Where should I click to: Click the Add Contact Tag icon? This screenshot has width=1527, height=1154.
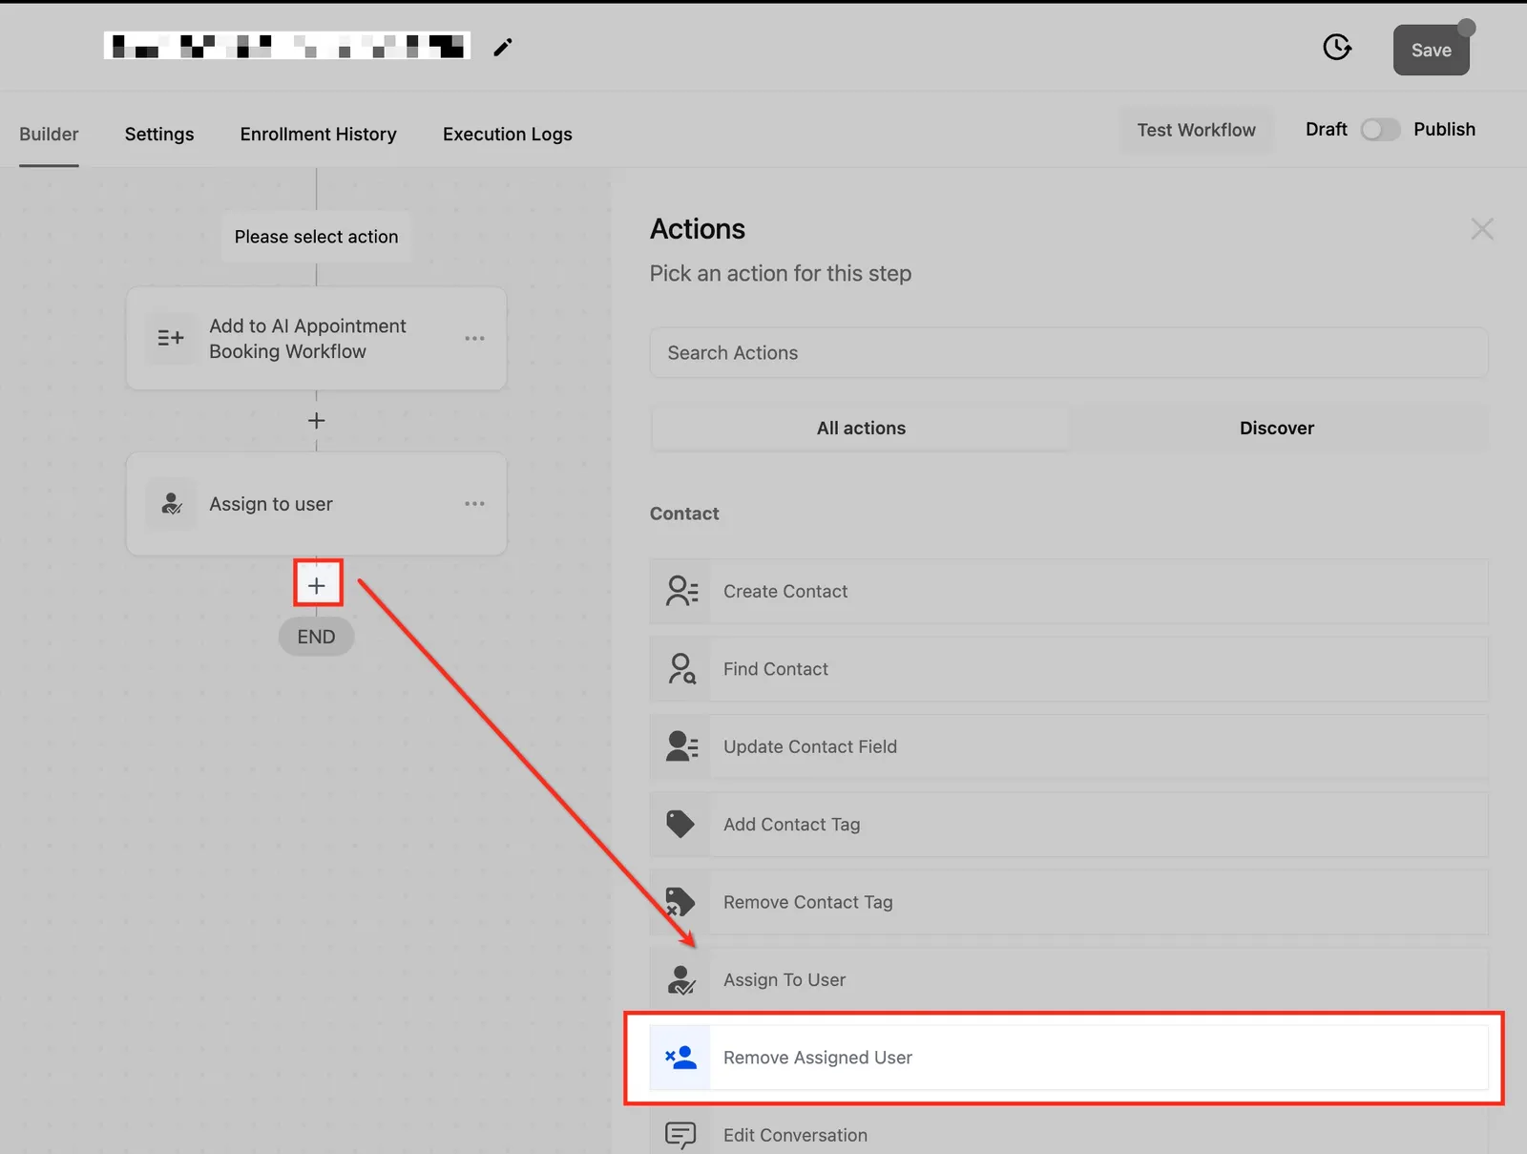click(680, 825)
